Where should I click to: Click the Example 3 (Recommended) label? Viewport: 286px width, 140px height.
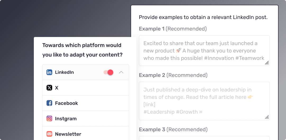pos(173,129)
